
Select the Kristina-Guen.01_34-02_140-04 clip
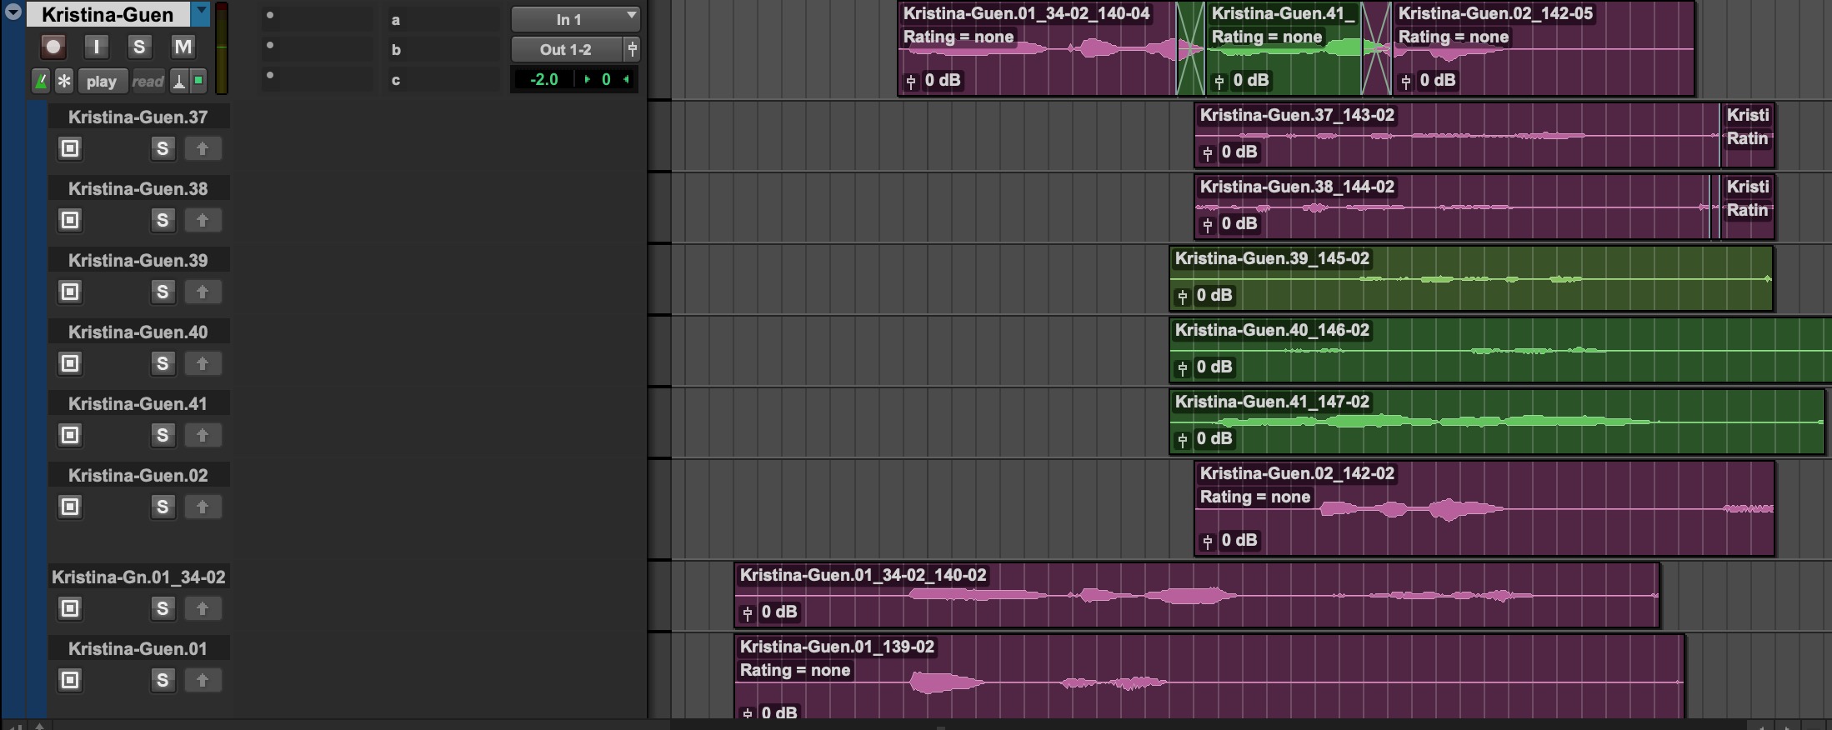point(1037,48)
